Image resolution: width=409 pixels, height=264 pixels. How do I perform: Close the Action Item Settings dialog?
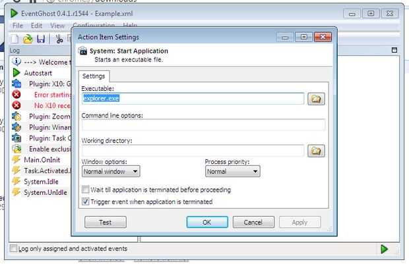coord(323,38)
